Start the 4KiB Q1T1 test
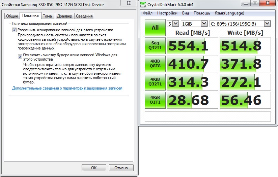The image size is (278, 177). (155, 100)
